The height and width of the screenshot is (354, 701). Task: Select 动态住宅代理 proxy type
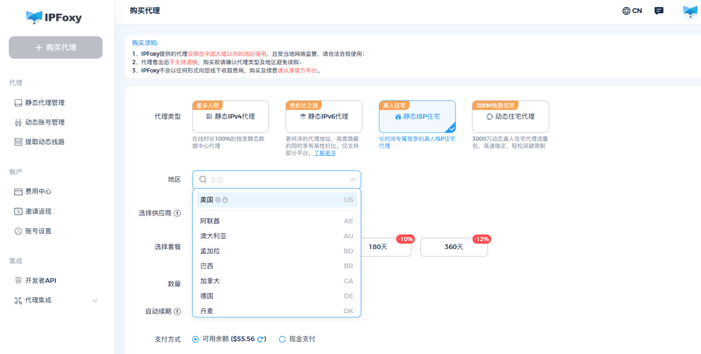[x=510, y=116]
